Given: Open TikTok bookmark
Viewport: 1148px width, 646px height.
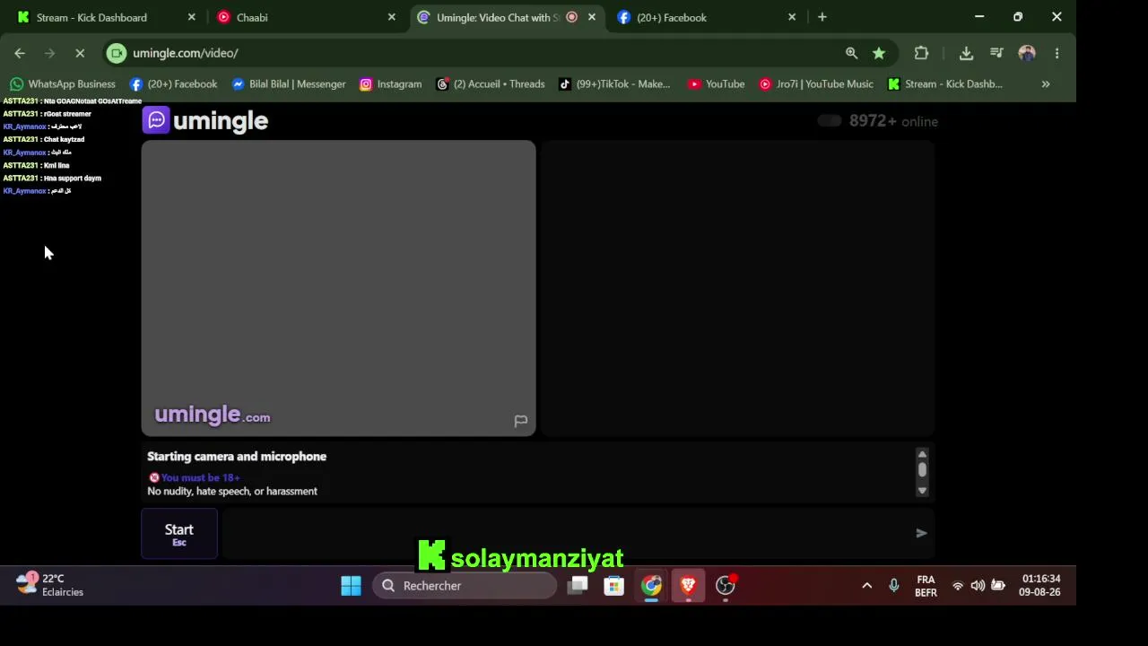Looking at the screenshot, I should (614, 83).
